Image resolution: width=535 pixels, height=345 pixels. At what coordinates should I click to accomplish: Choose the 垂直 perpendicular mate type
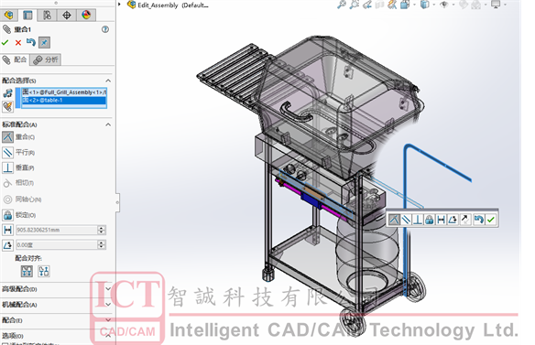click(18, 167)
